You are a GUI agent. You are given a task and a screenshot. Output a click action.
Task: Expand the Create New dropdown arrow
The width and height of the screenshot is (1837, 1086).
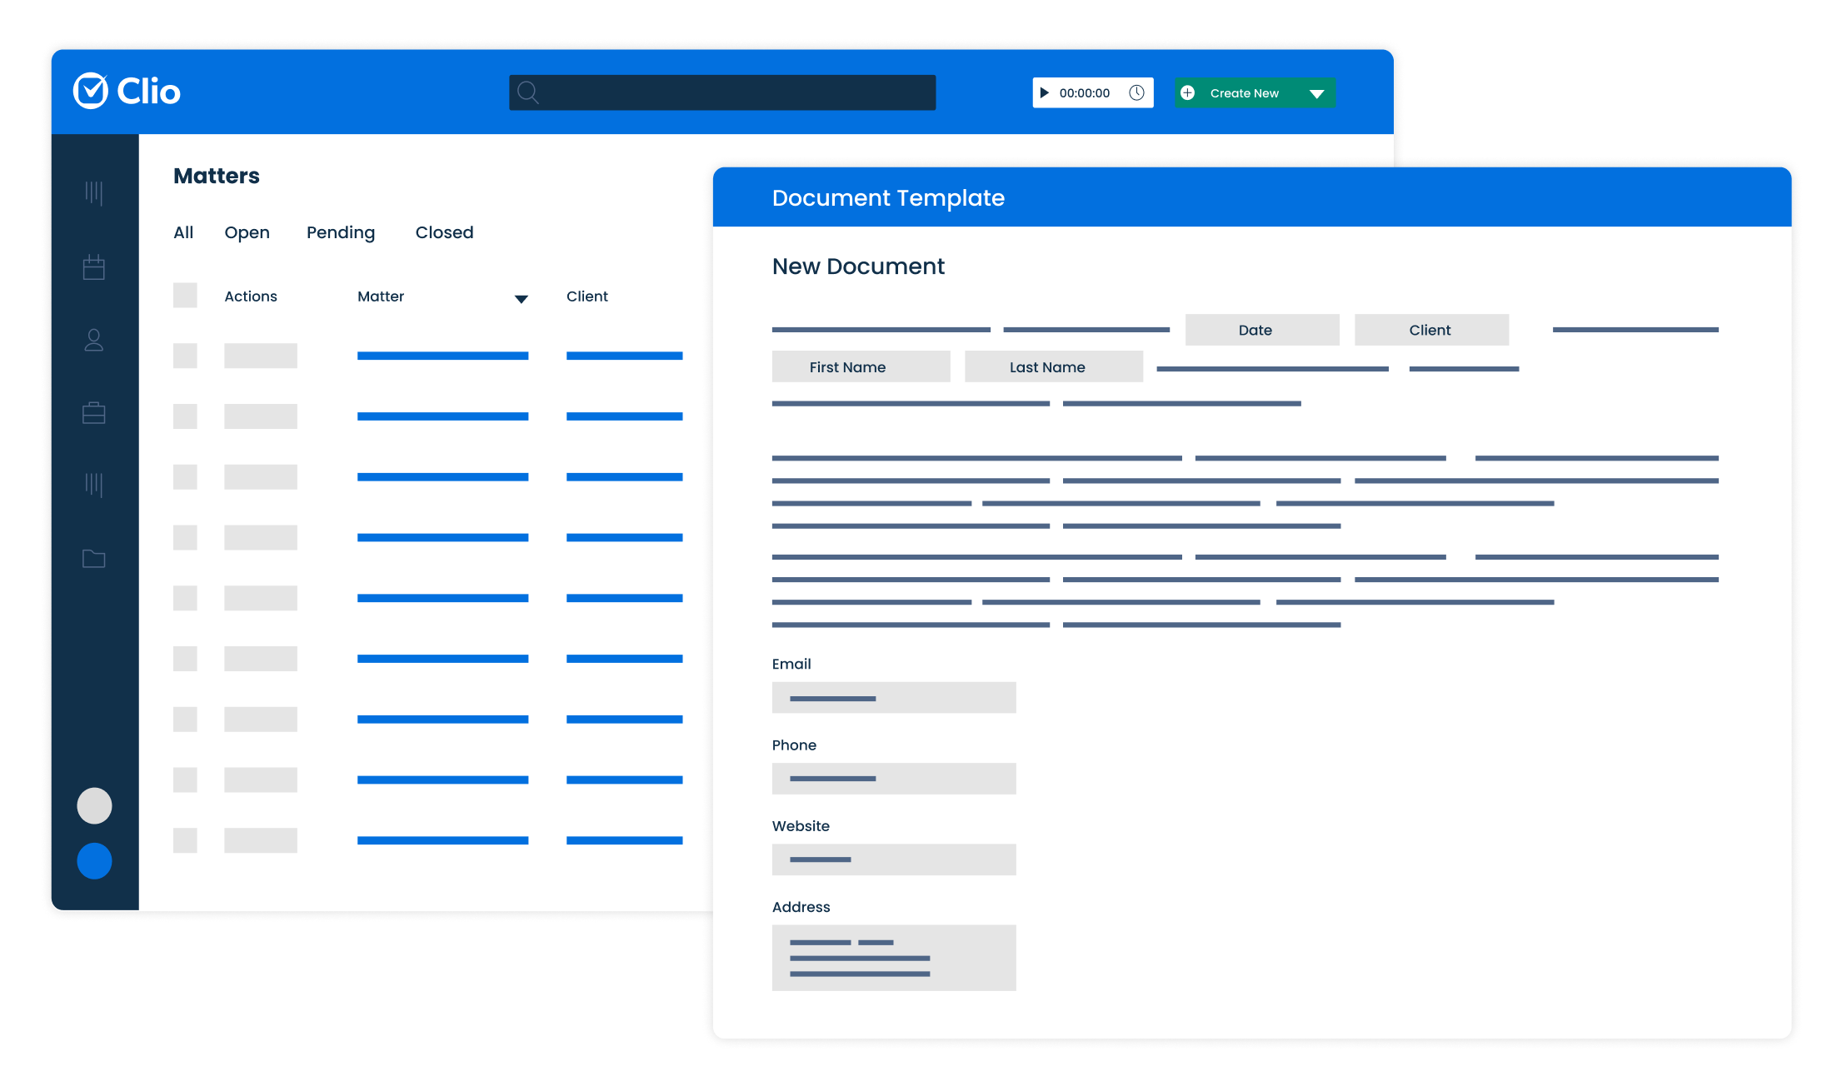pyautogui.click(x=1316, y=93)
